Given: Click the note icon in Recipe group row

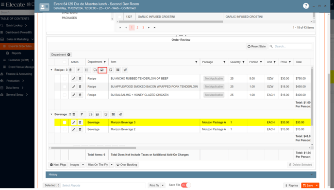Looking at the screenshot, I should (111, 70).
